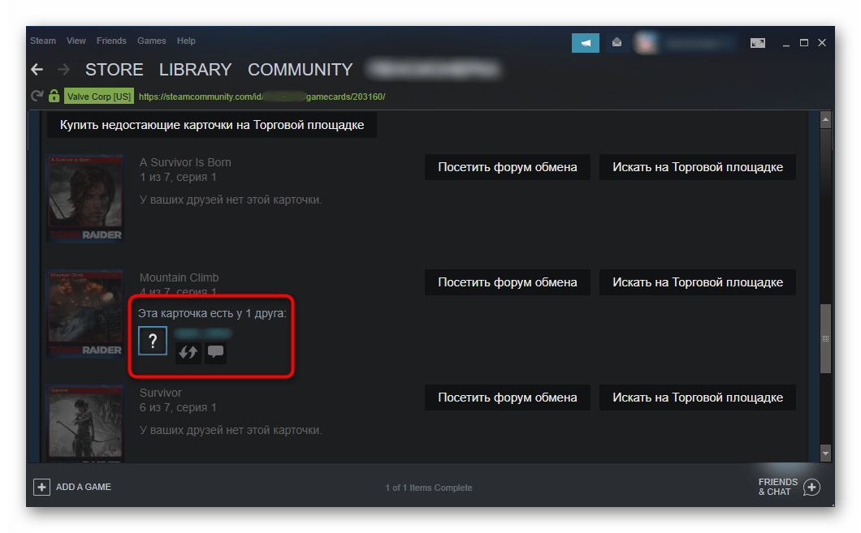Image resolution: width=861 pixels, height=533 pixels.
Task: Close the Steam window
Action: point(822,43)
